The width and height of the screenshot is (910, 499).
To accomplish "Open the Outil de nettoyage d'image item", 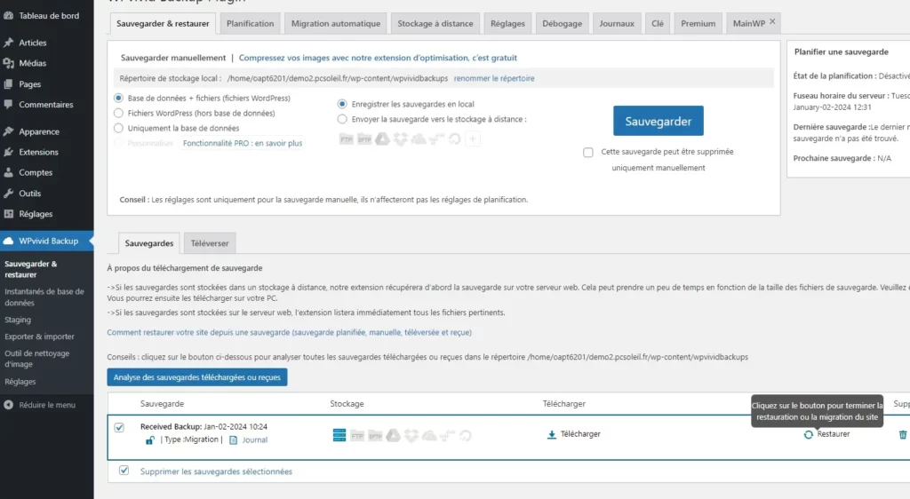I will (36, 359).
